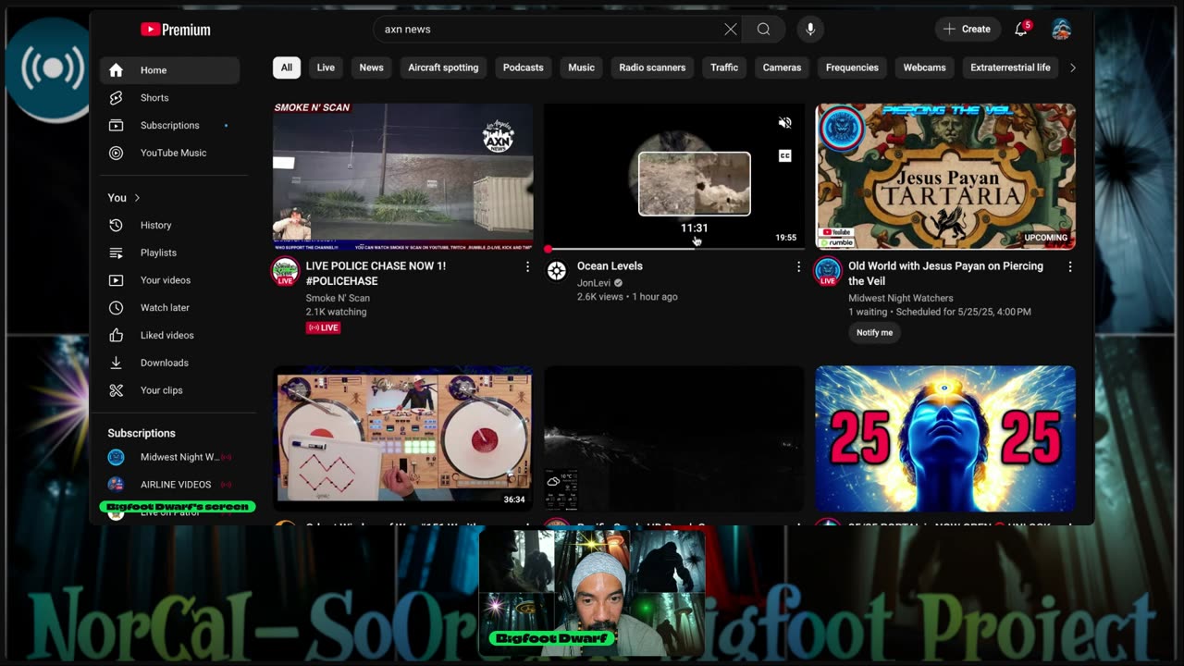Seek on the Ocean Levels progress bar
Viewport: 1184px width, 666px height.
pos(674,249)
